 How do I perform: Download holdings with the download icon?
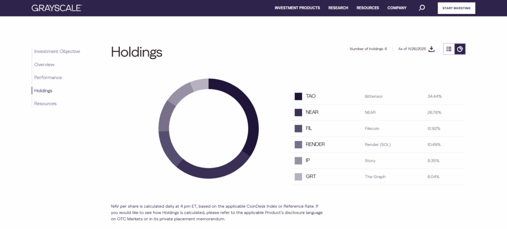point(431,49)
